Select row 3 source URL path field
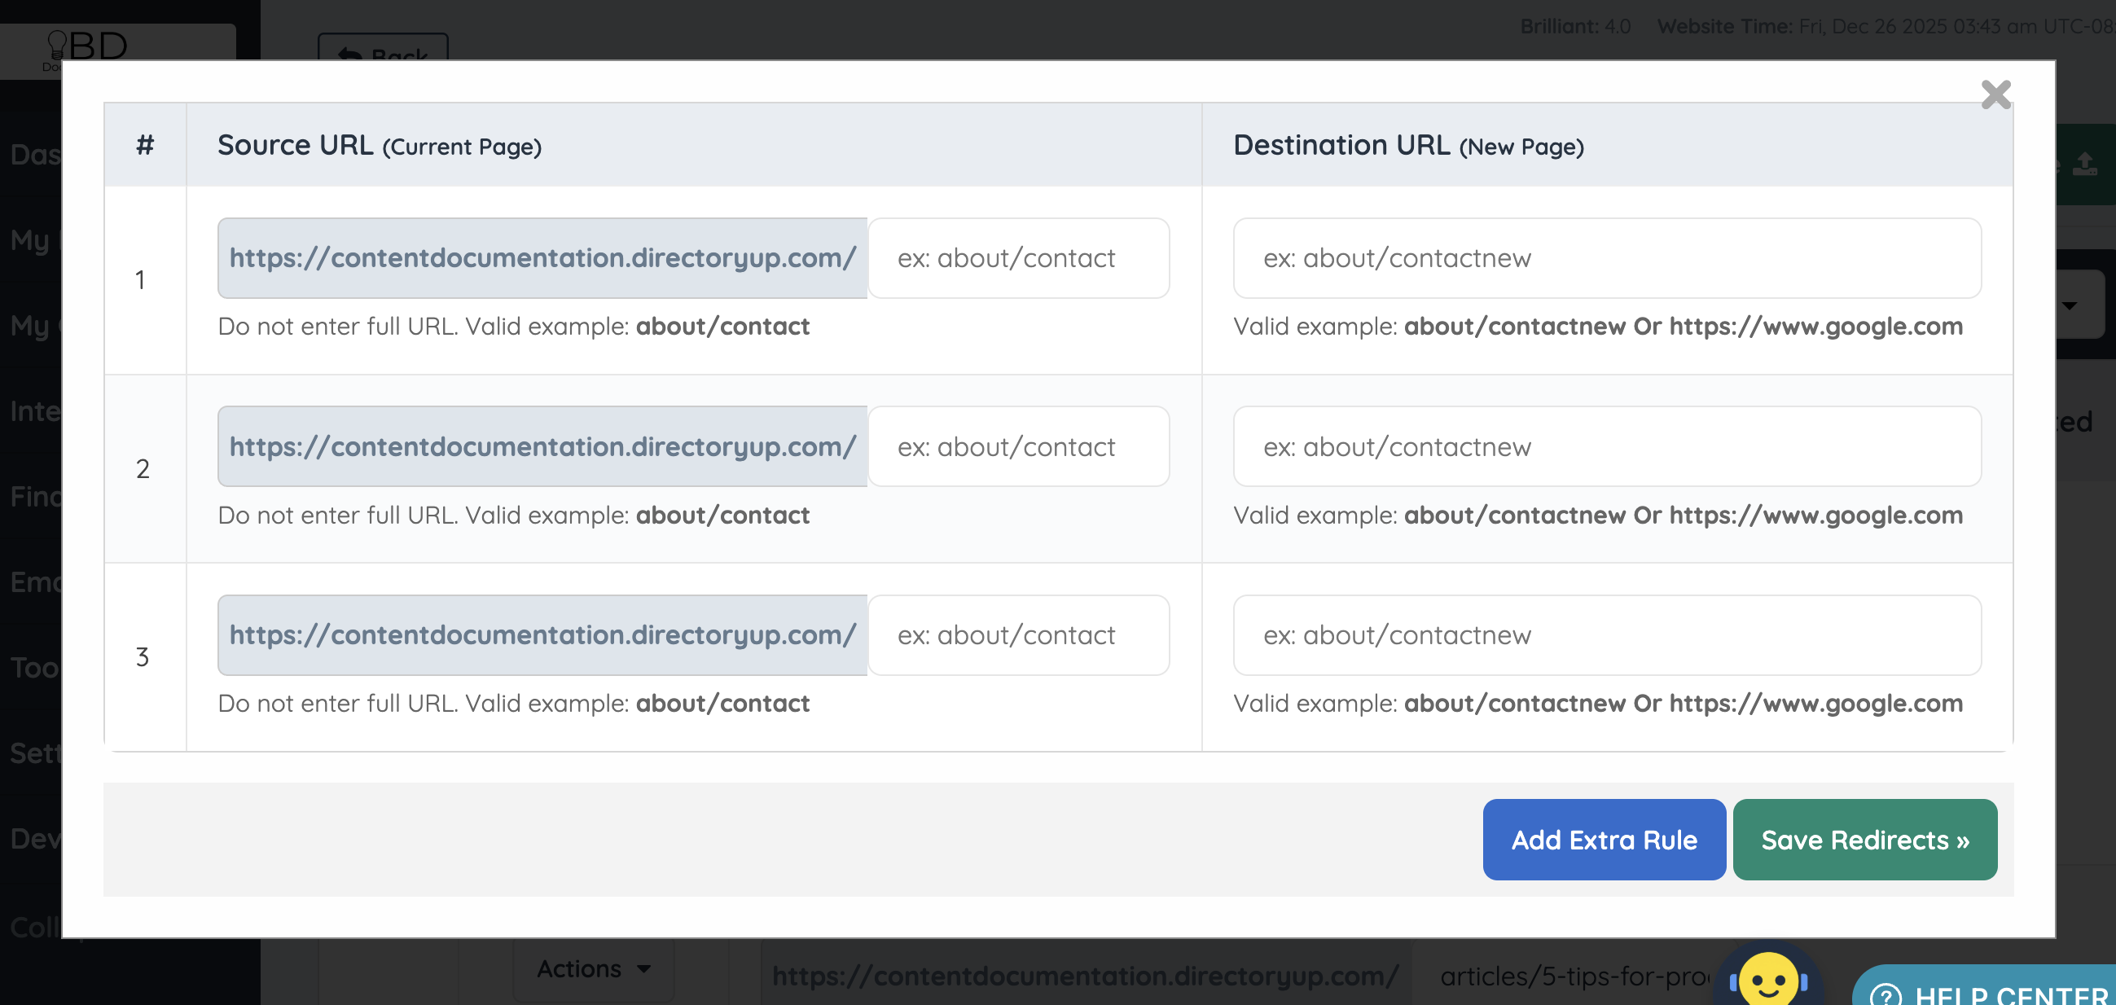This screenshot has height=1005, width=2116. (x=1018, y=634)
